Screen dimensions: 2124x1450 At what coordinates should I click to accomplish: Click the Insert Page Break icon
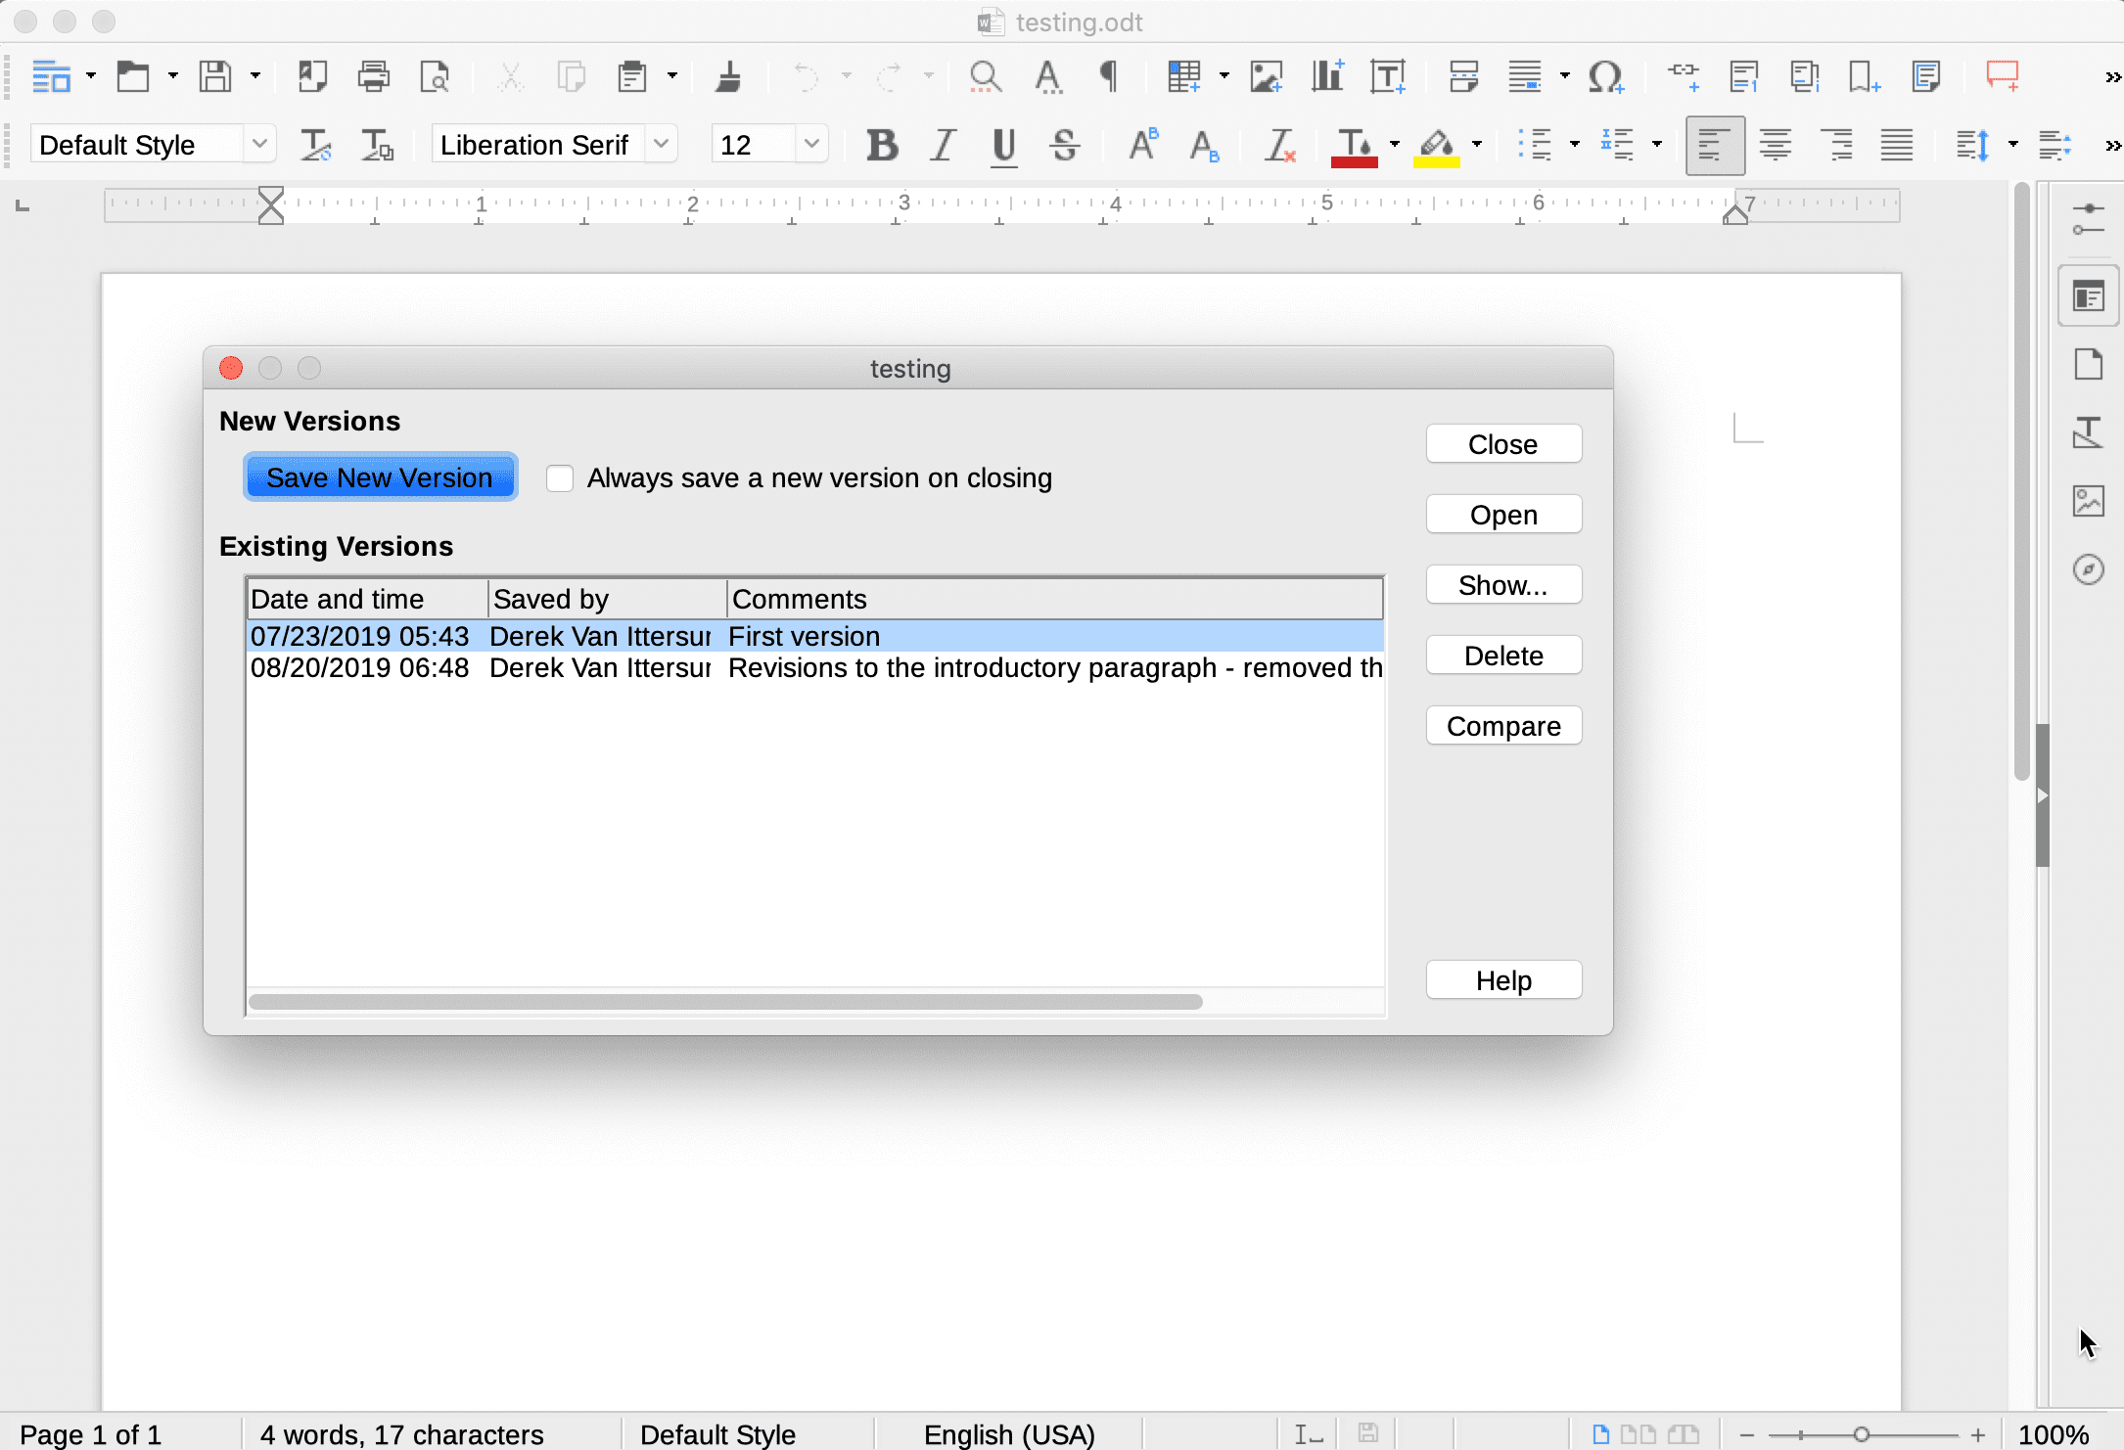coord(1463,76)
